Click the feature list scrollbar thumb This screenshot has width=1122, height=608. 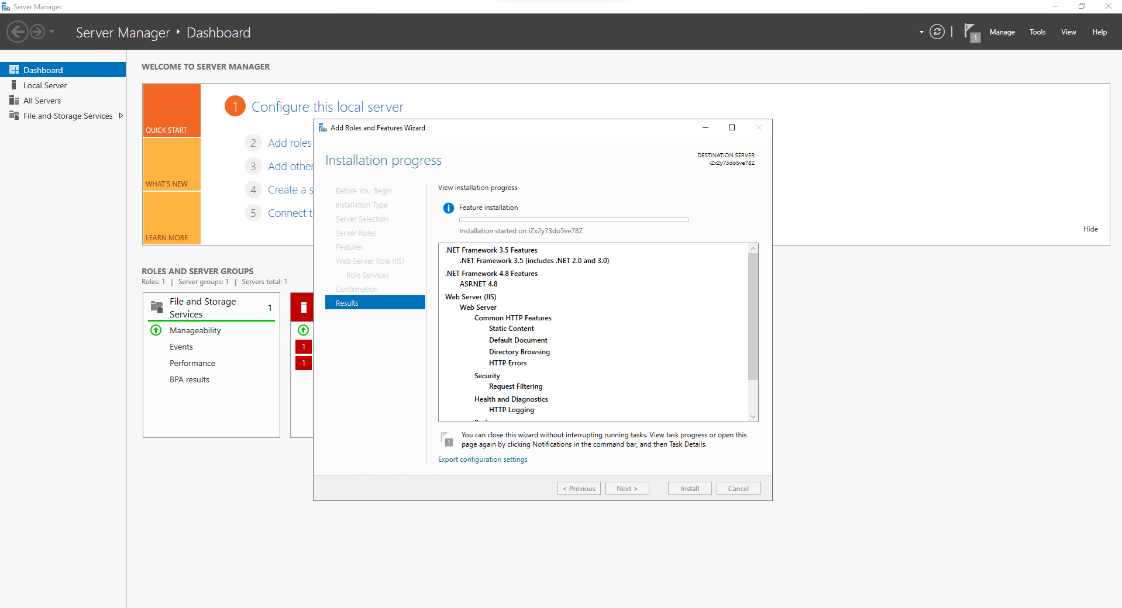click(x=753, y=316)
